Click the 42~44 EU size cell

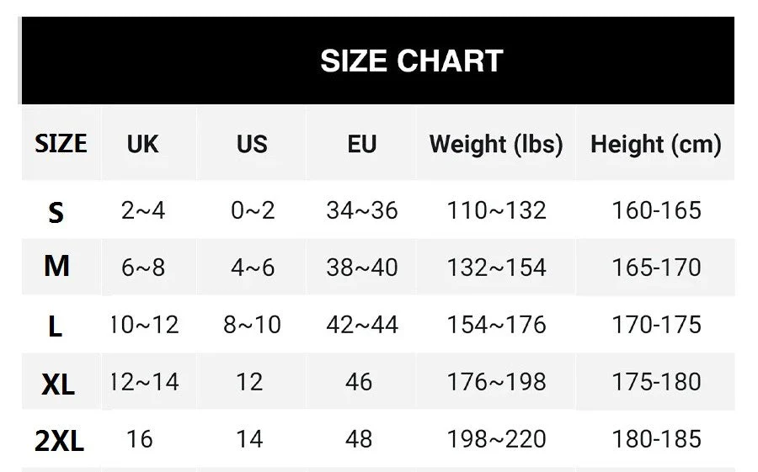362,325
